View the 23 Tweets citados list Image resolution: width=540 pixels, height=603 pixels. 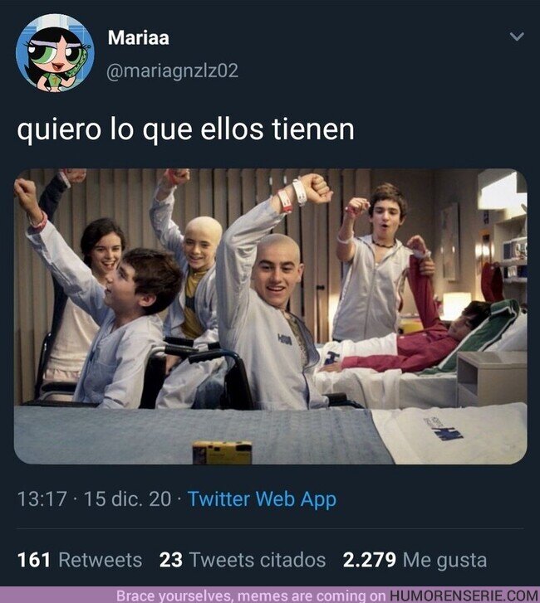[x=243, y=560]
